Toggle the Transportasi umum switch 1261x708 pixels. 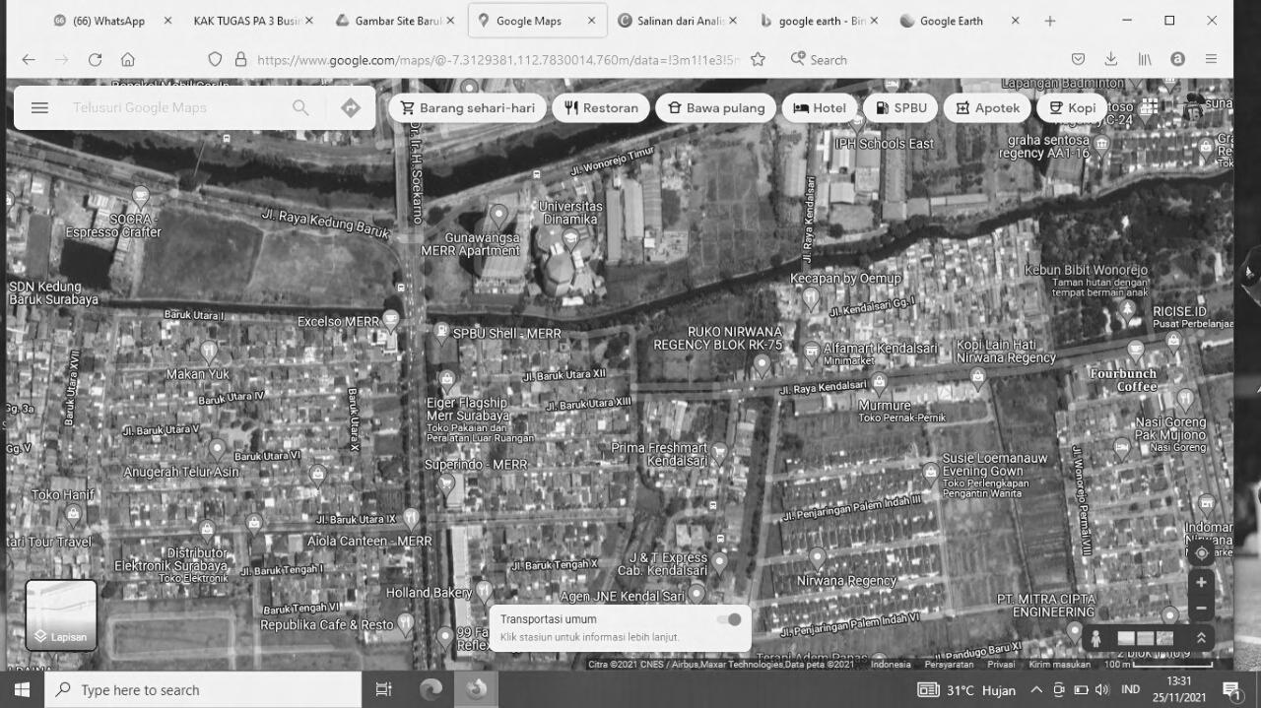729,619
